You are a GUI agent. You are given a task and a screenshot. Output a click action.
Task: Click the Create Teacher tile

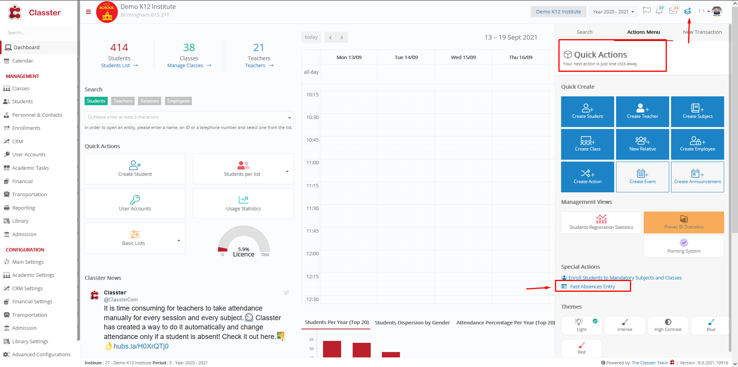click(642, 111)
